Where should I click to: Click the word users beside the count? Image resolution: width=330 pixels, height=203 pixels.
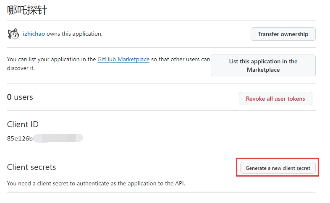[x=24, y=97]
